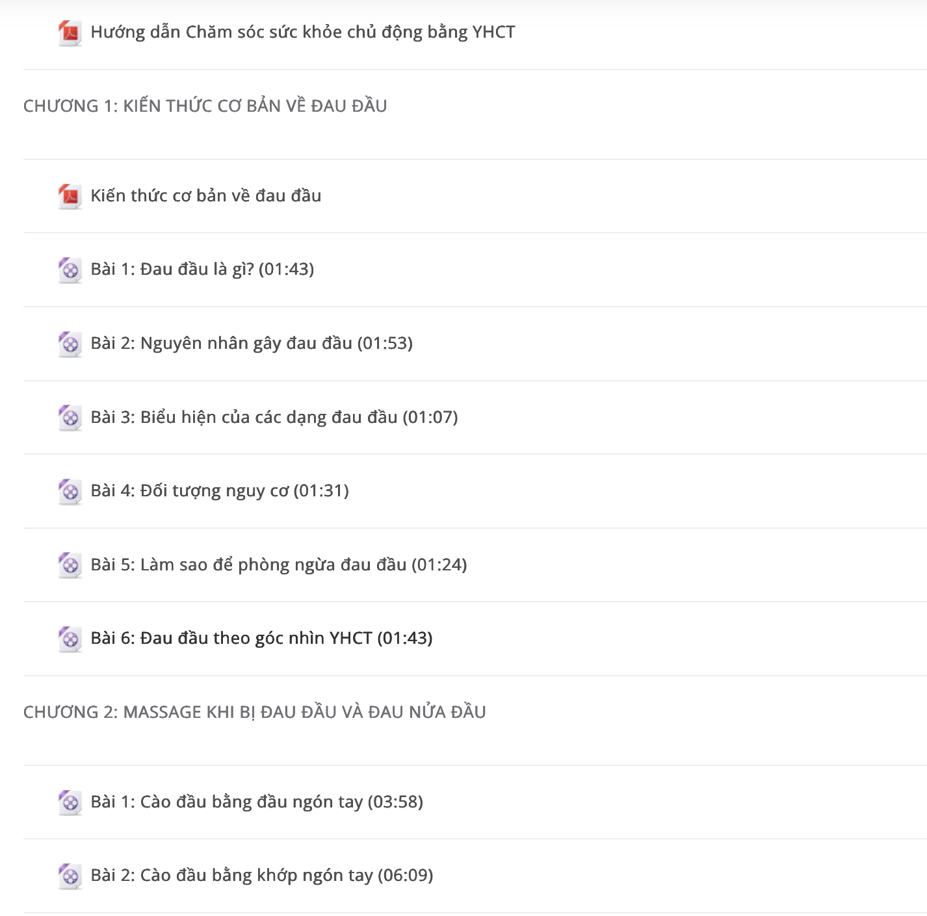Click video icon for Bài 4: Đối tượng nguy cơ
The width and height of the screenshot is (927, 916).
coord(70,491)
